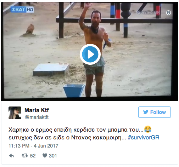The height and width of the screenshot is (167, 179).
Task: Open the video info icon
Action: 168,13
